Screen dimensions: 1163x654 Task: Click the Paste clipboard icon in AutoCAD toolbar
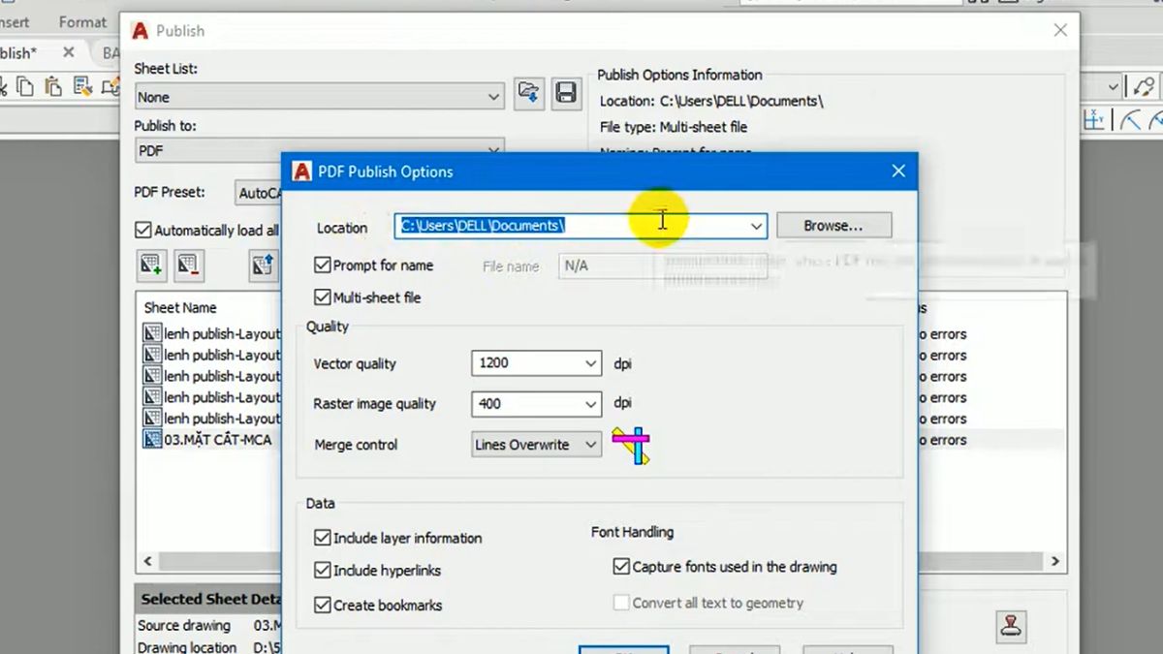53,85
